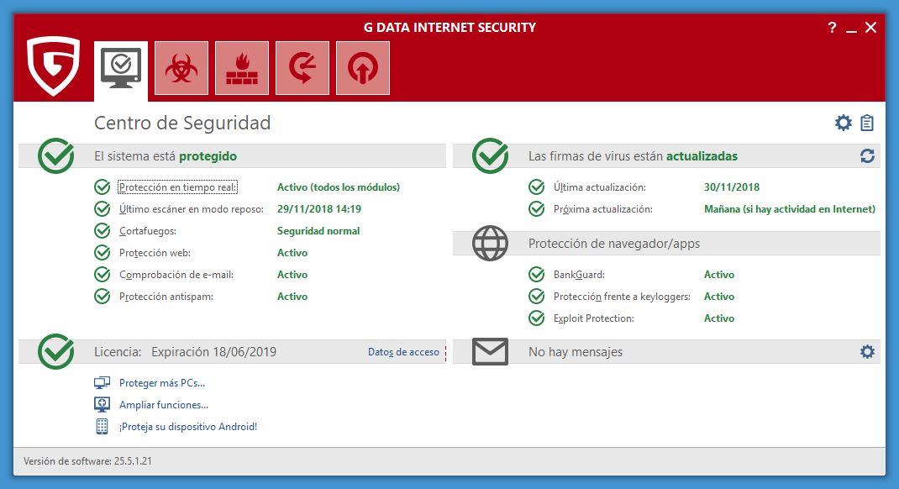Image resolution: width=899 pixels, height=489 pixels.
Task: Click checkmark icon beside Próxima actualización
Action: 536,208
